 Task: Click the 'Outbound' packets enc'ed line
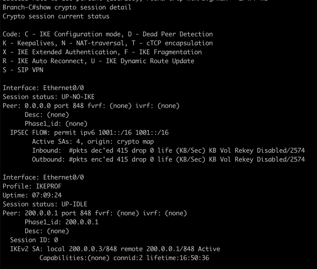tap(168, 160)
